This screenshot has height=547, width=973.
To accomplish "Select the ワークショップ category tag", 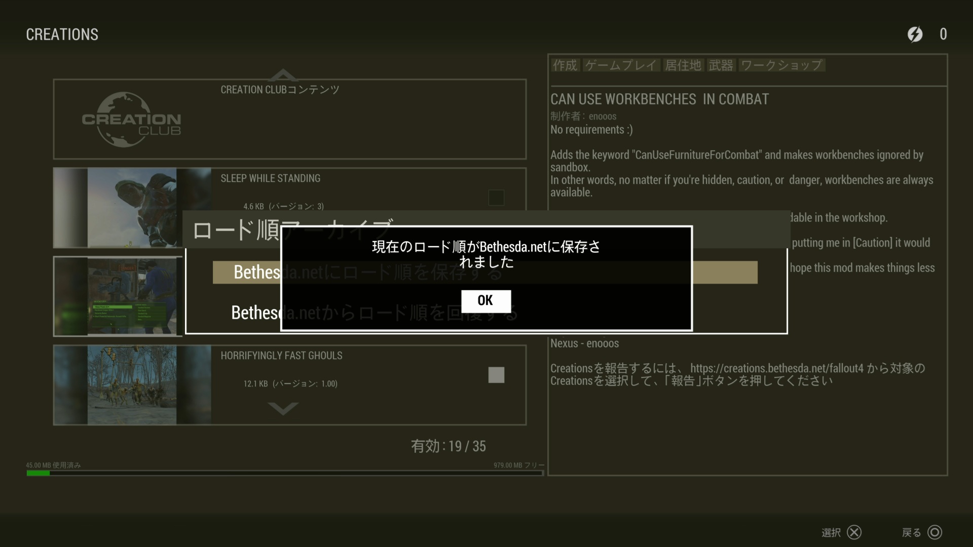I will click(x=781, y=65).
